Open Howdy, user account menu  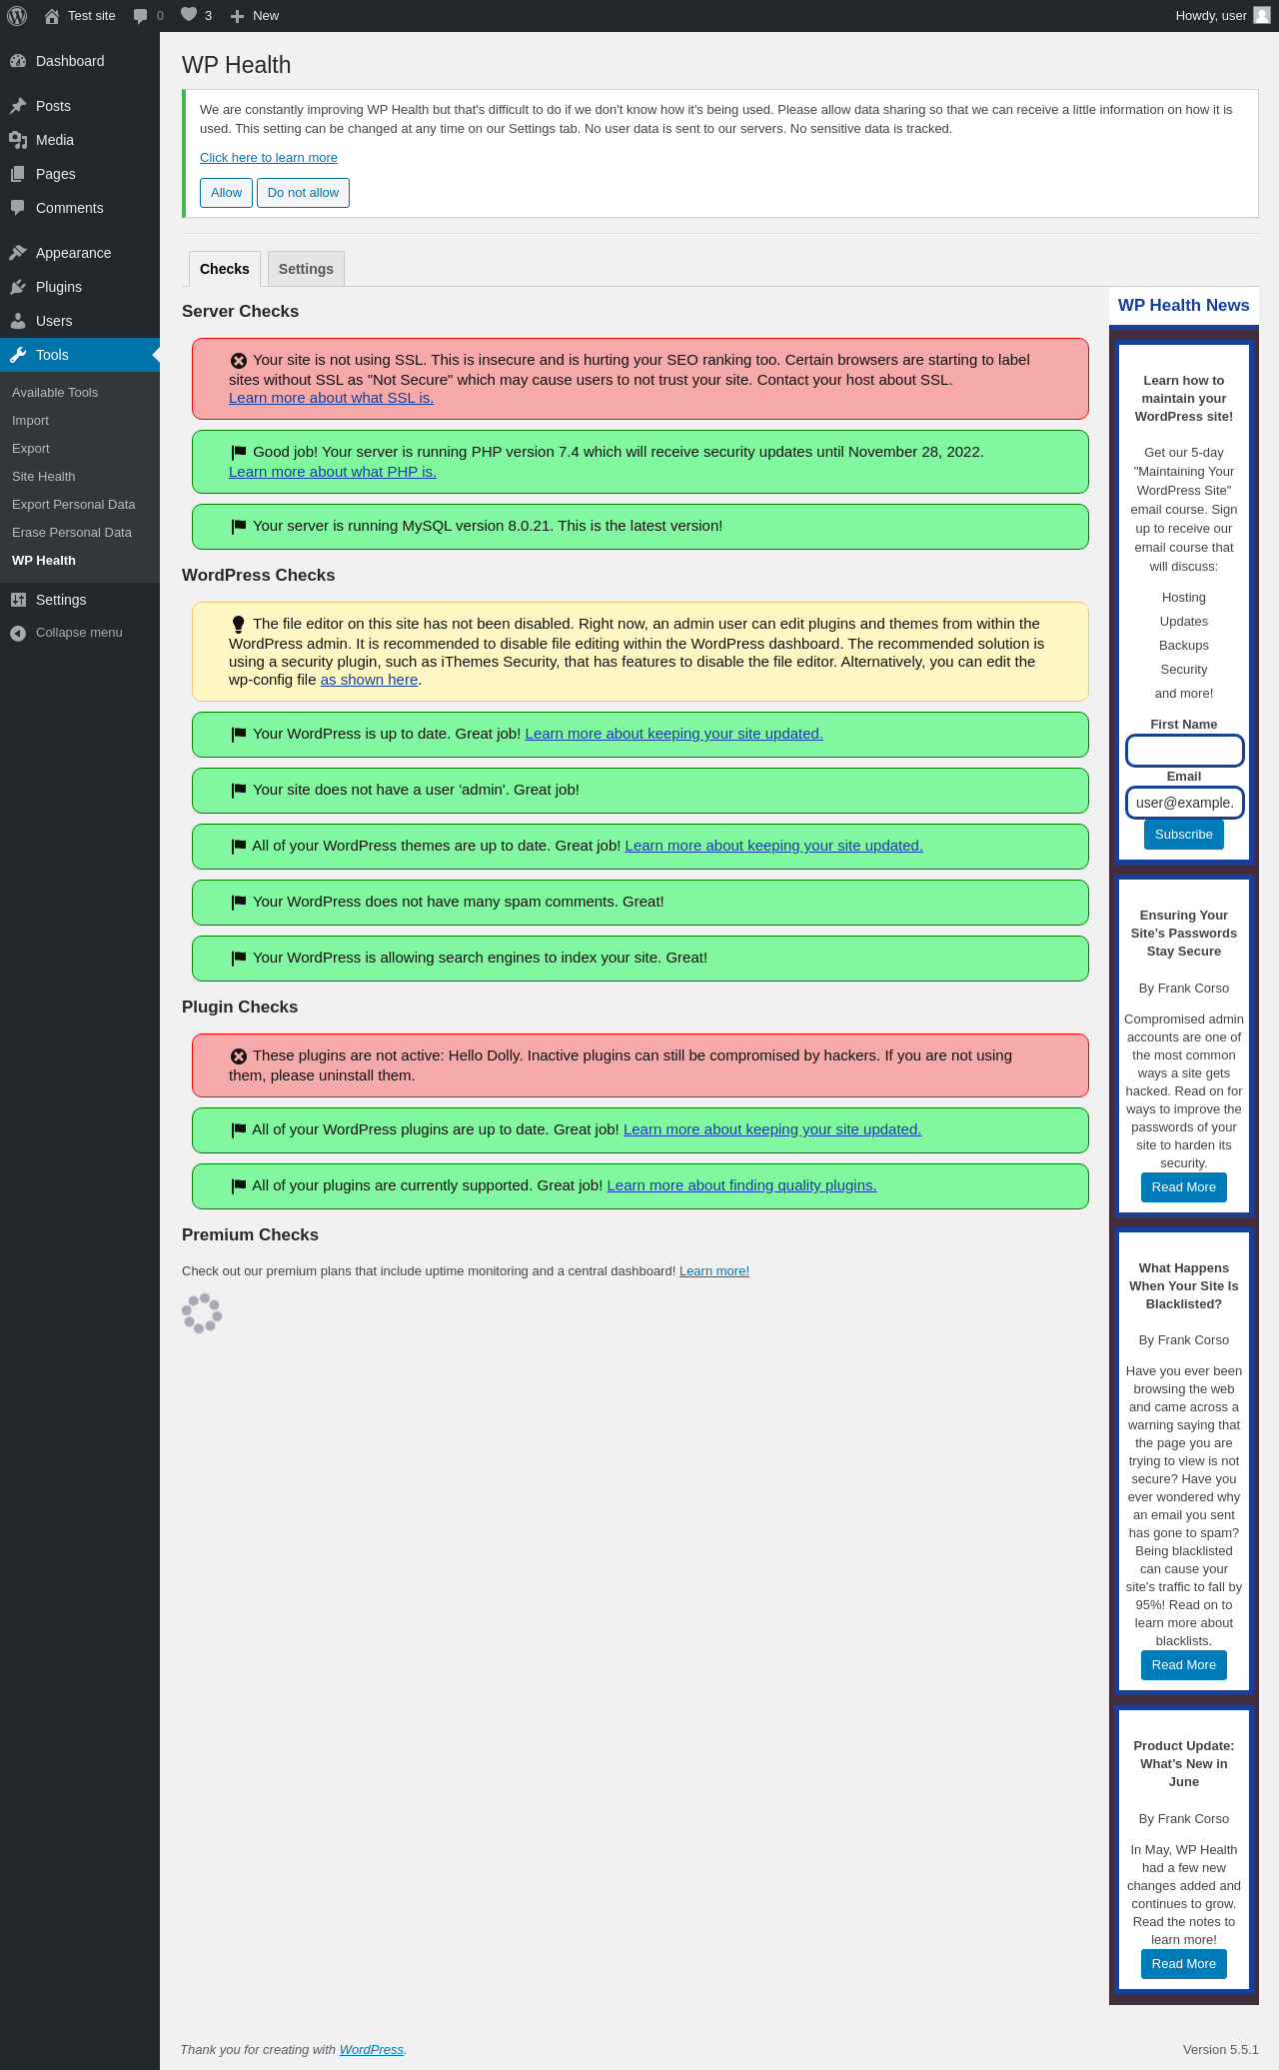[x=1223, y=16]
